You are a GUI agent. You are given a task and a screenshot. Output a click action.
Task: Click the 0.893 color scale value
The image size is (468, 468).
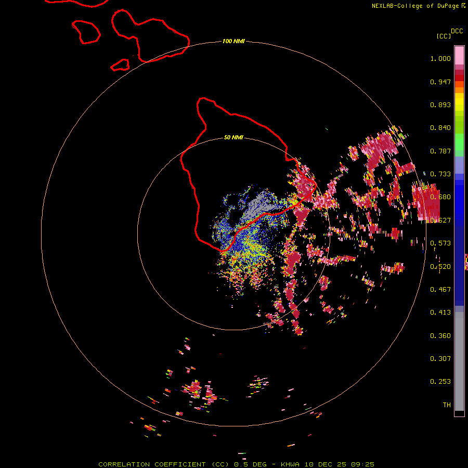440,105
